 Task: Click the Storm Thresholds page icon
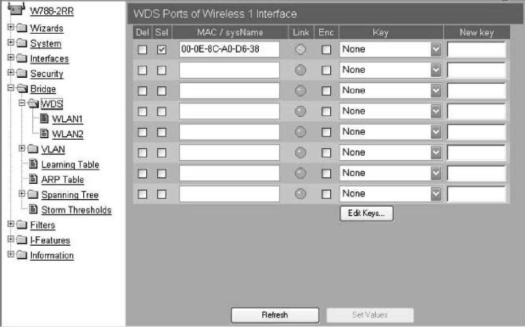point(34,210)
